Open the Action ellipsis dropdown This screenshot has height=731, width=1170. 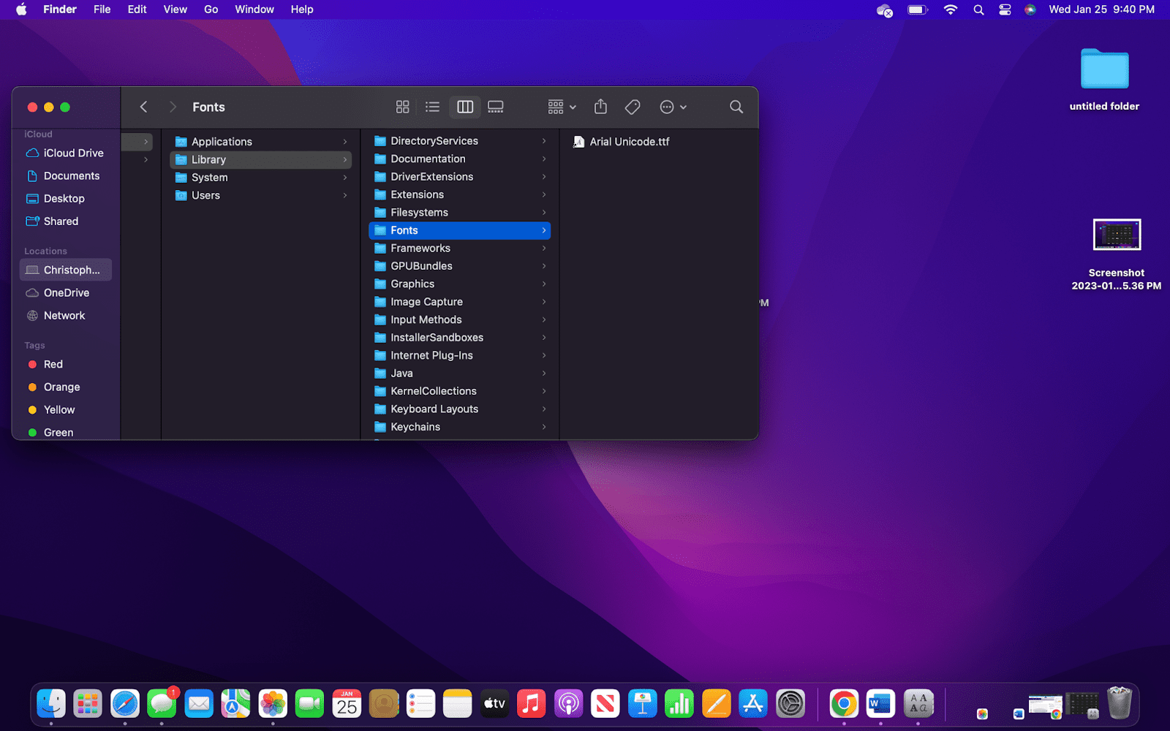[673, 107]
